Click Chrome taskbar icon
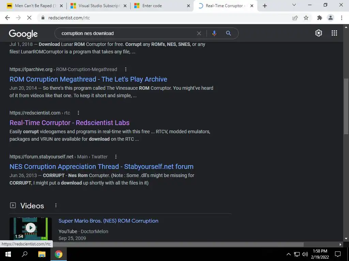The height and width of the screenshot is (261, 349). tap(59, 254)
